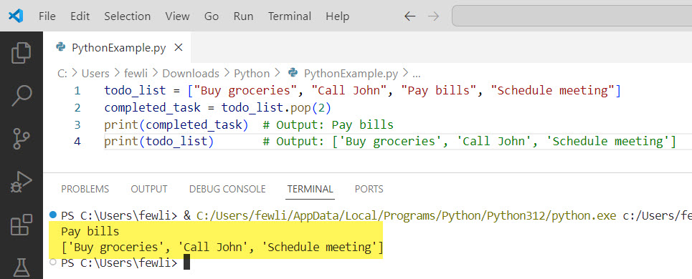
Task: Open the Run menu
Action: (244, 16)
